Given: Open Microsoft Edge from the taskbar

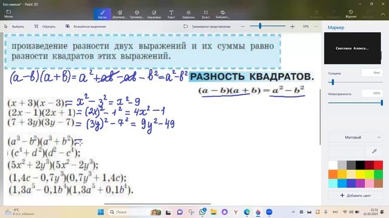Looking at the screenshot, I should [x=247, y=212].
